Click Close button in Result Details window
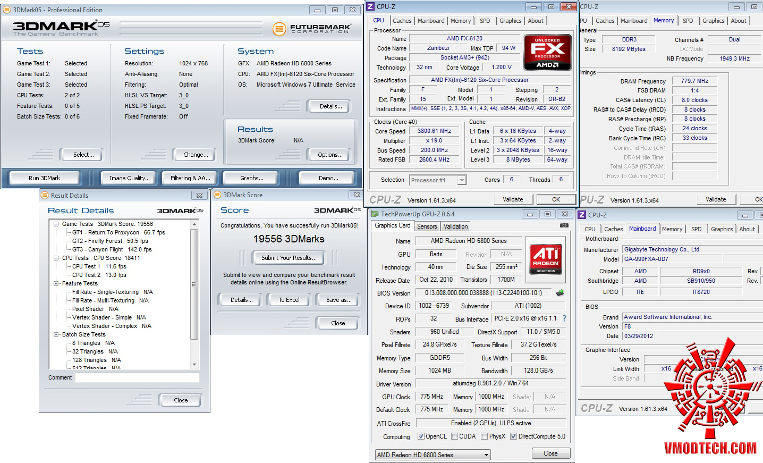Viewport: 763px width, 463px height. pyautogui.click(x=181, y=400)
